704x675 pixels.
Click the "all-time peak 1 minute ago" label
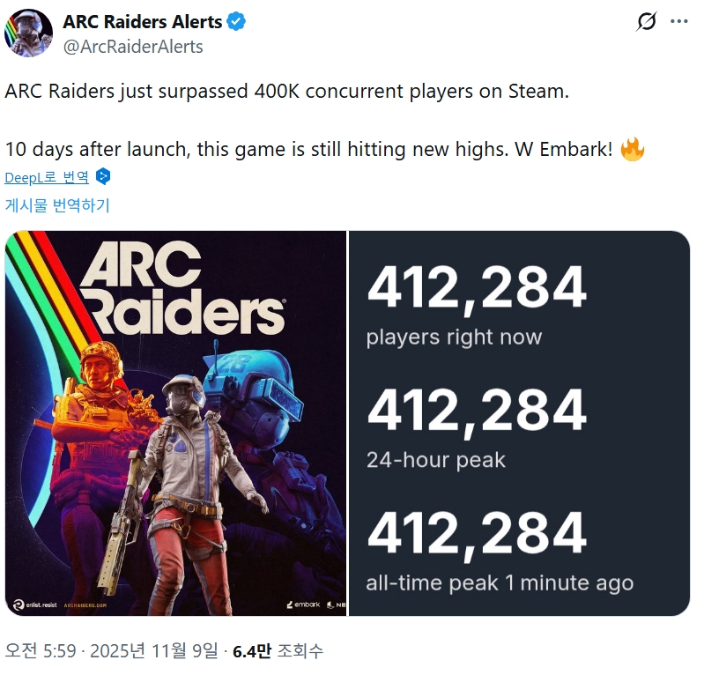[499, 582]
